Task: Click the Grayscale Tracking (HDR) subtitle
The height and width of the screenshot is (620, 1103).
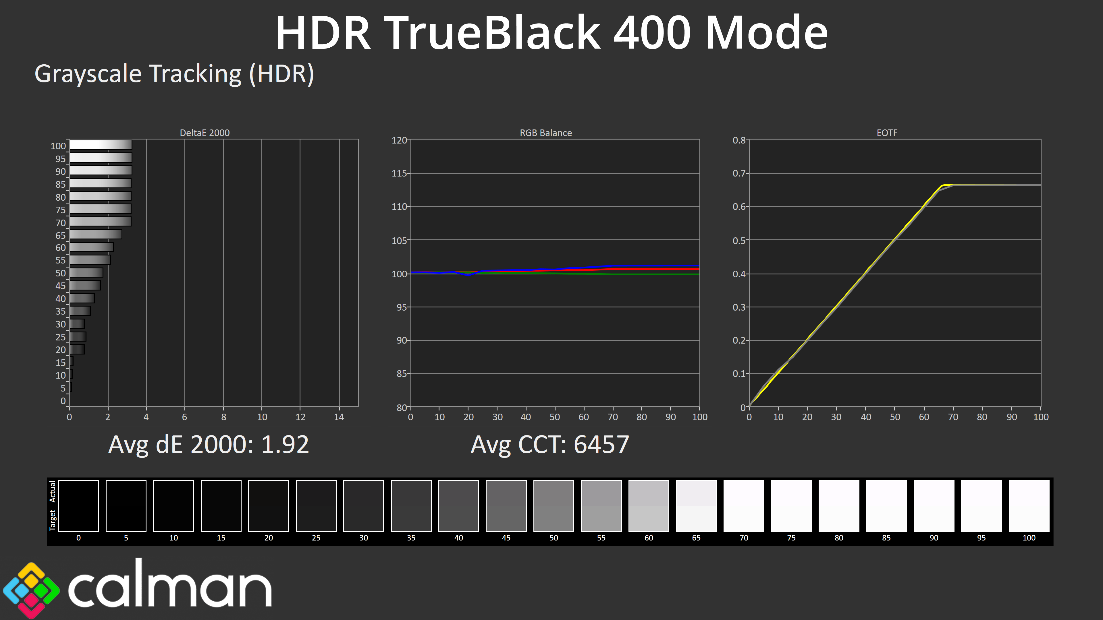Action: [174, 73]
